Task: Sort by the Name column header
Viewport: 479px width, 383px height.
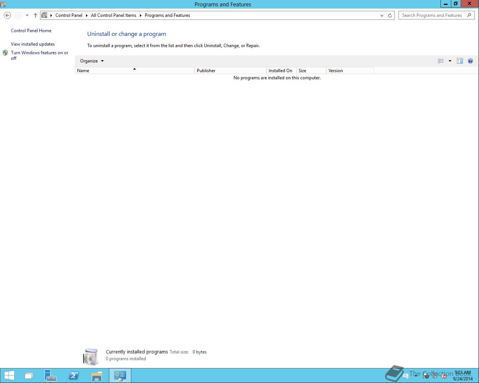Action: [135, 71]
